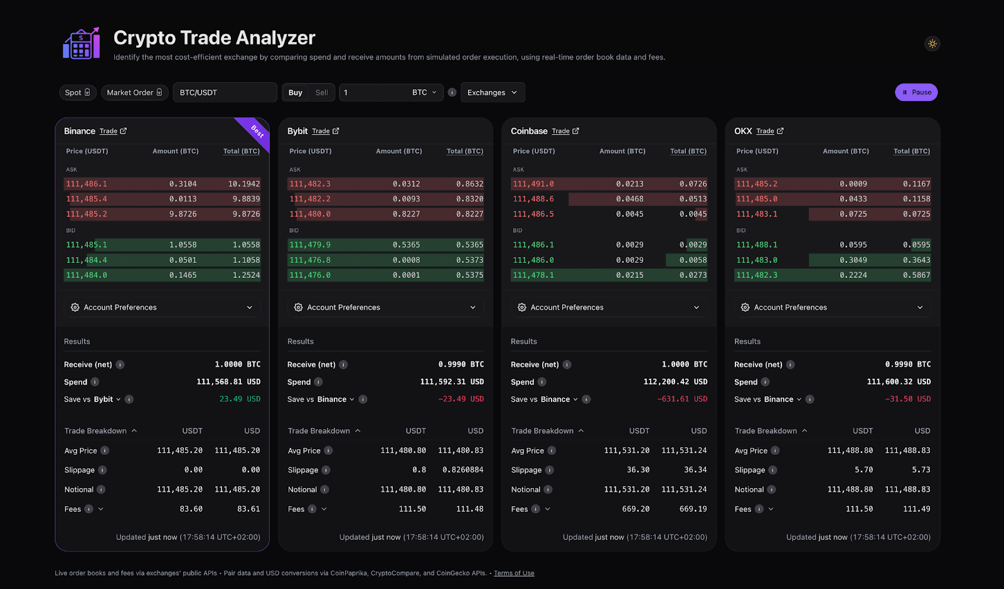Open Bybit external Trade link icon
The width and height of the screenshot is (1004, 589).
tap(336, 131)
